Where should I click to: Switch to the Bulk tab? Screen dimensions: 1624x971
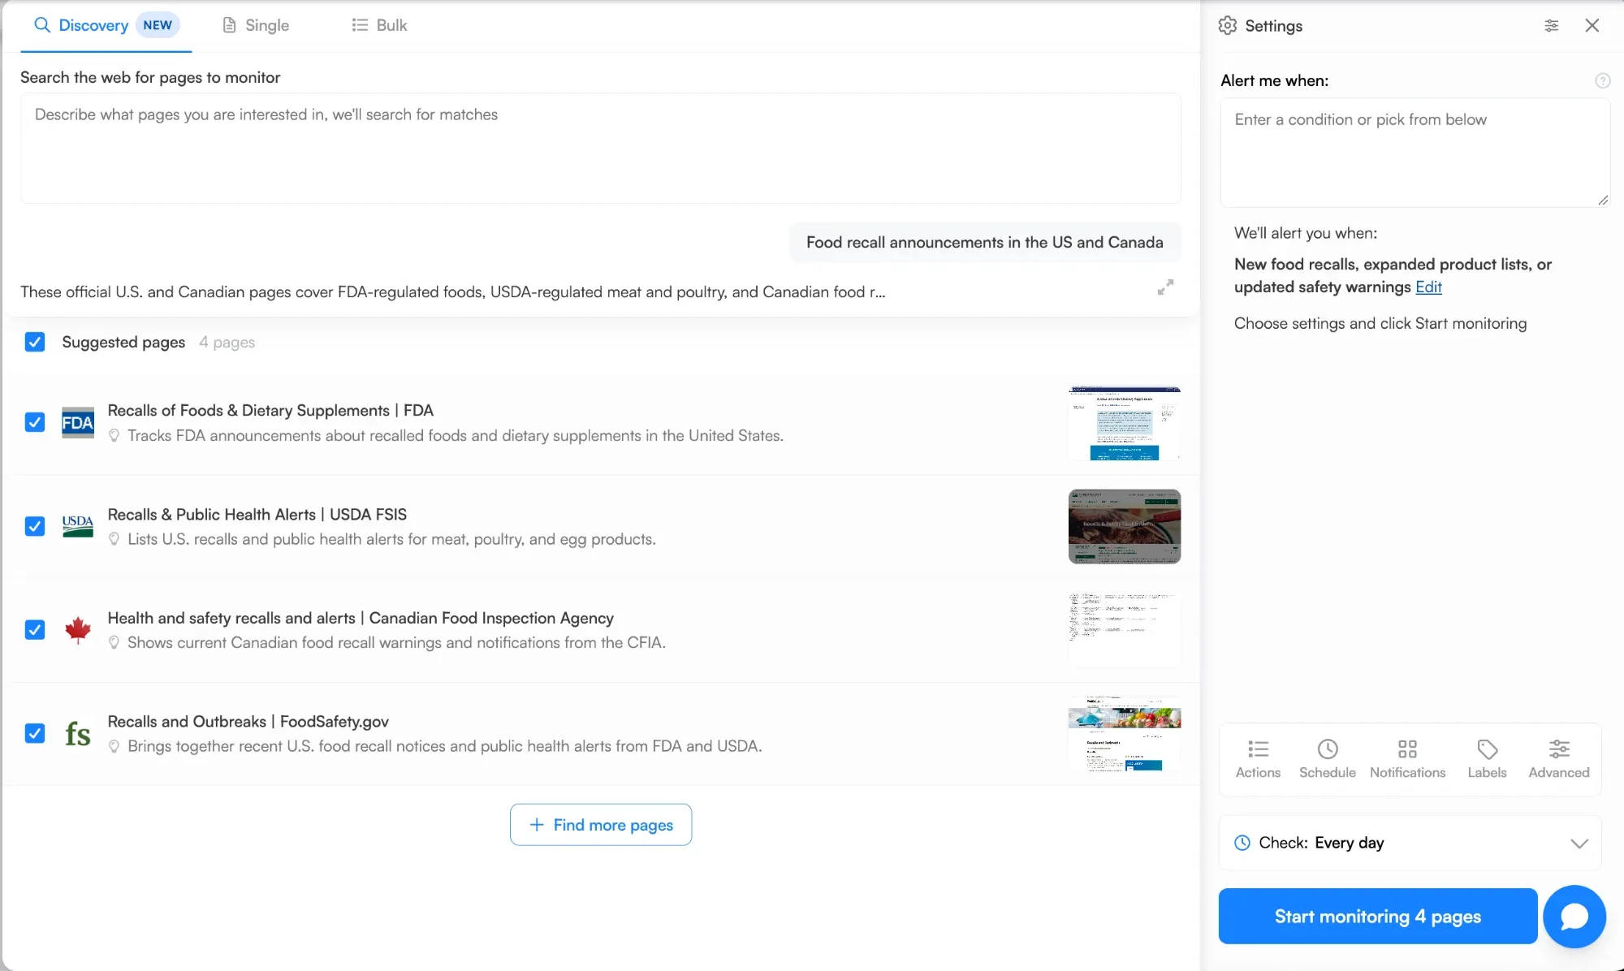(x=379, y=25)
